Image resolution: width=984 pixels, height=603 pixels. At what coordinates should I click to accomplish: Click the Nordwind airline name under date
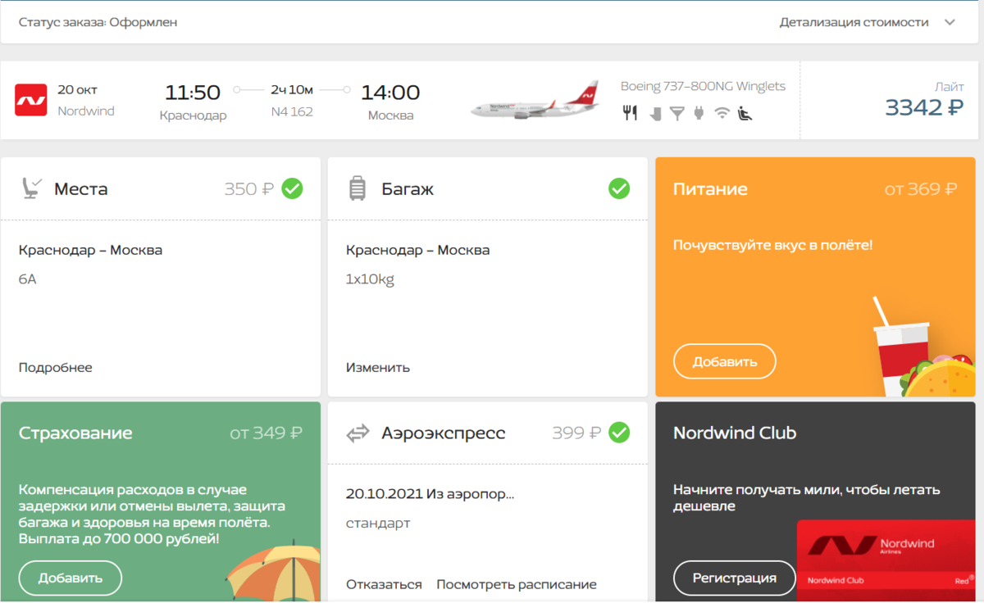(x=86, y=111)
